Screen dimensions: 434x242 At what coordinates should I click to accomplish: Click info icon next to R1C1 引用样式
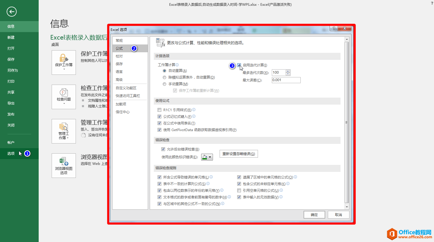click(x=194, y=109)
